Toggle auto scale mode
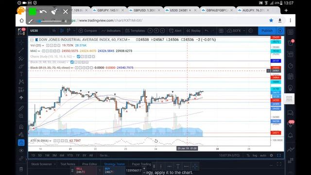This screenshot has width=311, height=175. (x=263, y=156)
